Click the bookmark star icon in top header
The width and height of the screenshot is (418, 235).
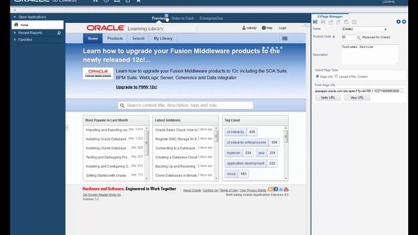[x=138, y=1]
